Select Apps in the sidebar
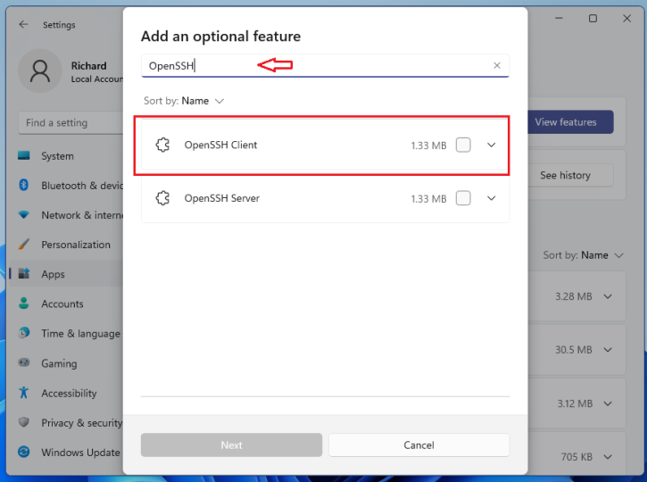 53,274
